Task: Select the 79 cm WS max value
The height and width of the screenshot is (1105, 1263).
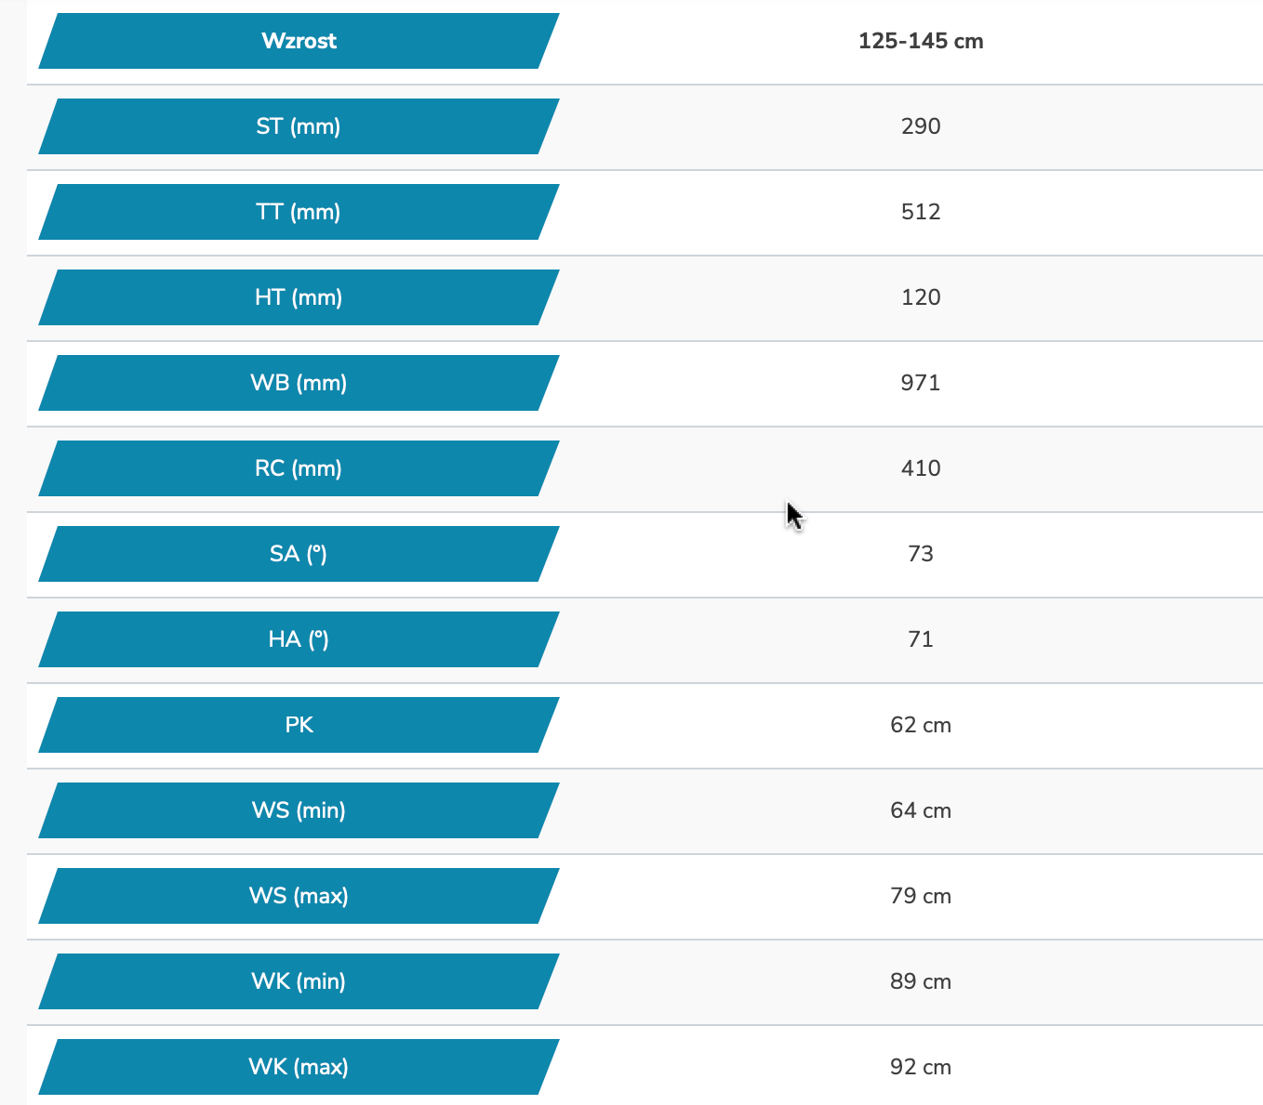Action: point(921,896)
